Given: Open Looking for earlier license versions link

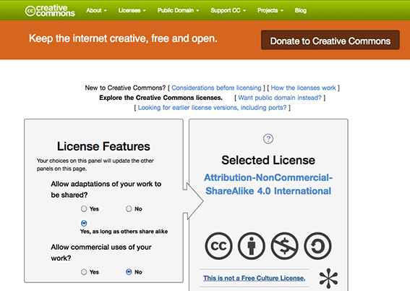Looking at the screenshot, I should pyautogui.click(x=212, y=108).
